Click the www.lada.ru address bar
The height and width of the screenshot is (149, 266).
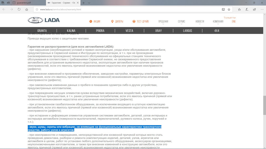point(125,9)
